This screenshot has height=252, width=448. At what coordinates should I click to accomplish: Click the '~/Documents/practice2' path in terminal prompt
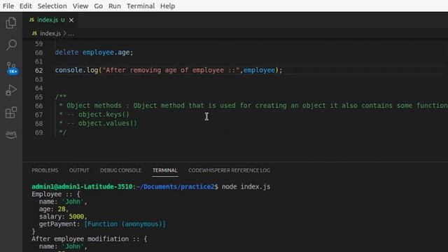(x=176, y=187)
